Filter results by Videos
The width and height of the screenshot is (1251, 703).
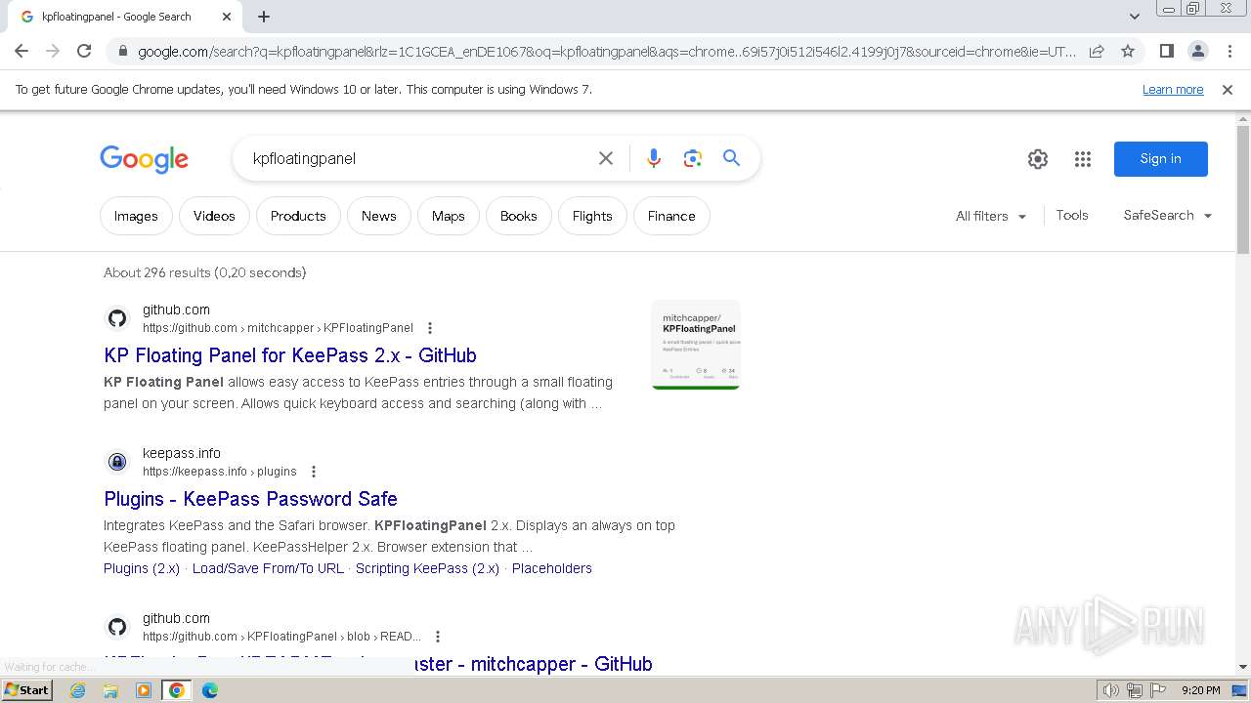tap(214, 216)
